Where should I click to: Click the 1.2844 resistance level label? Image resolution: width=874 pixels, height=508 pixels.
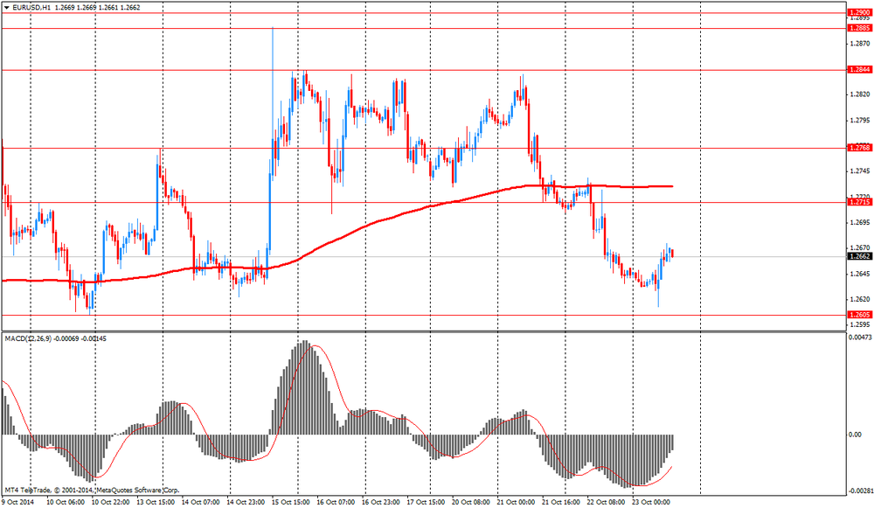pos(859,70)
